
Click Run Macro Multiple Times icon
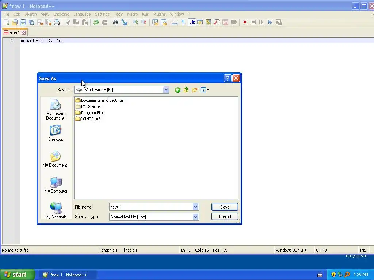pyautogui.click(x=270, y=22)
